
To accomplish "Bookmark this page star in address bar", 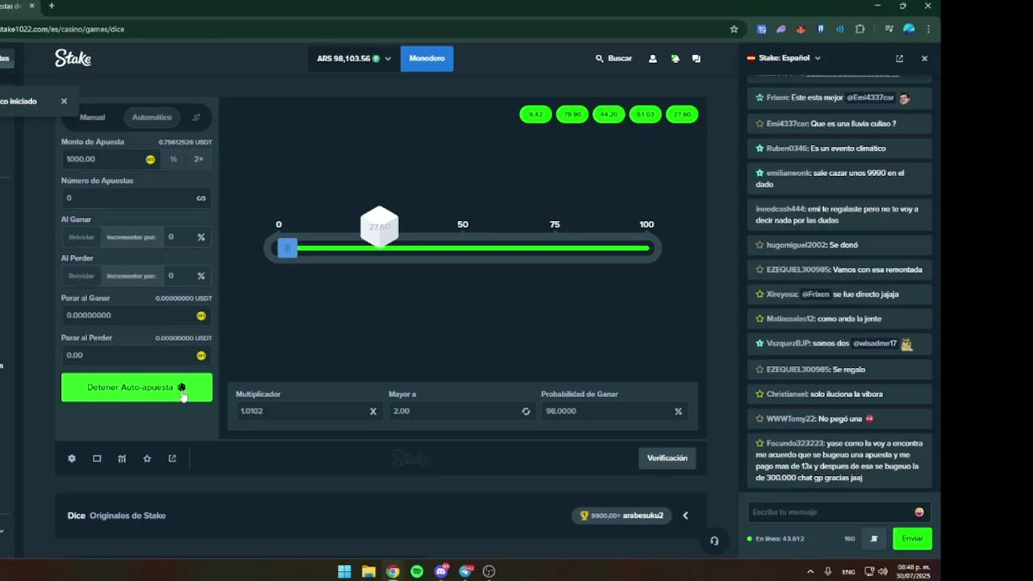I will click(734, 29).
